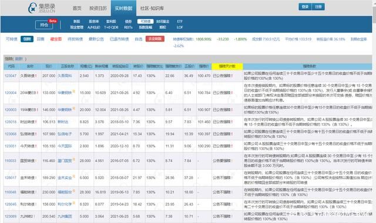376x223 pixels.
Task: Open the REITs menu item
Action: (x=128, y=28)
